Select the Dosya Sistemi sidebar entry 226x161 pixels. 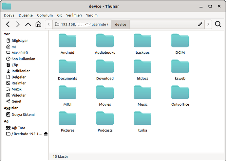coord(23,115)
